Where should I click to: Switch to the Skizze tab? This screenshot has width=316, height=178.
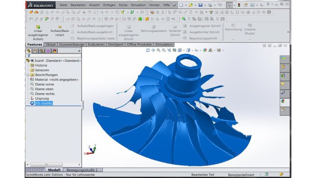pyautogui.click(x=51, y=44)
